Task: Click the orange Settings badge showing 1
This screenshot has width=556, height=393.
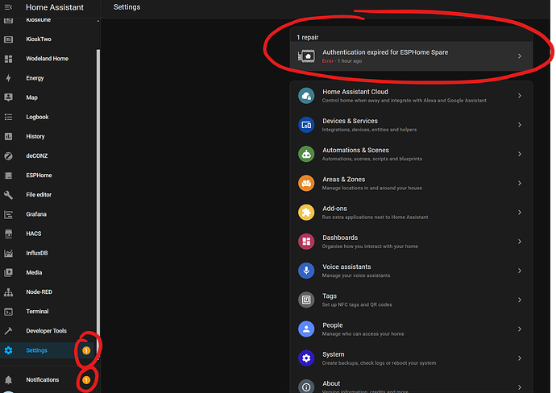Action: 86,350
